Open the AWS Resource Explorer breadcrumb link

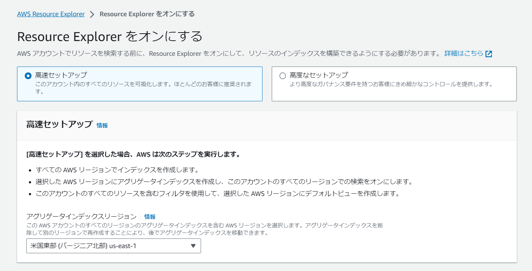click(51, 14)
